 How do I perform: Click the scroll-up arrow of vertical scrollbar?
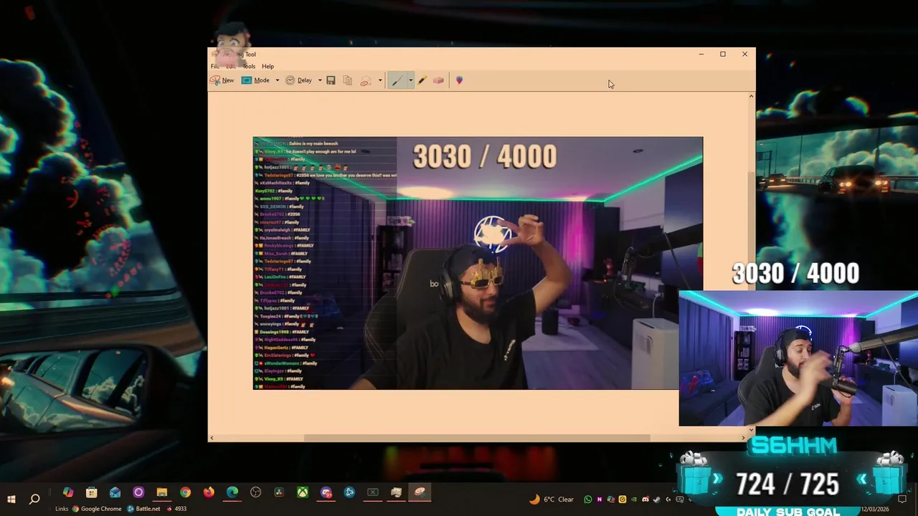pos(751,96)
